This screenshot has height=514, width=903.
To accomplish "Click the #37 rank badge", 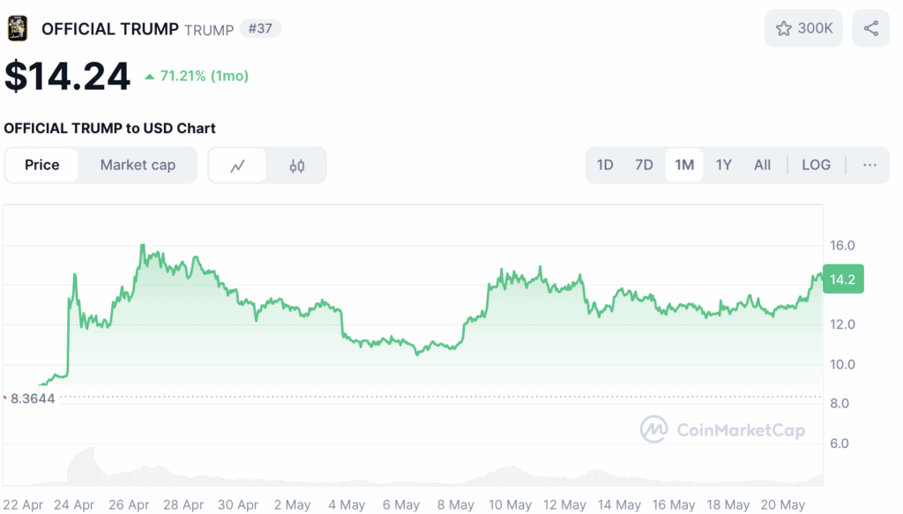I will tap(260, 28).
